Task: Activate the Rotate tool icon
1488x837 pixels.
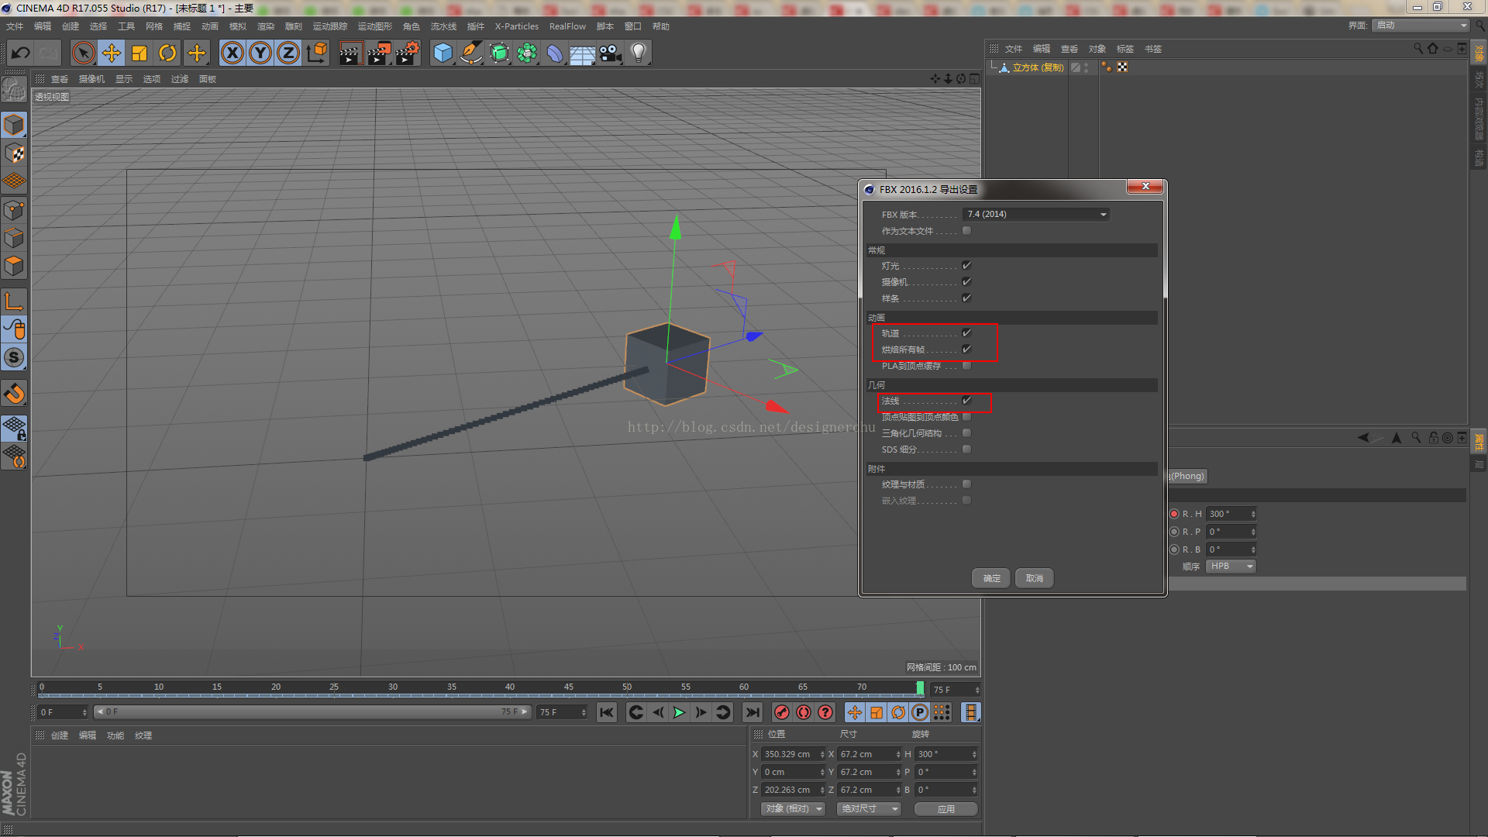Action: point(167,53)
